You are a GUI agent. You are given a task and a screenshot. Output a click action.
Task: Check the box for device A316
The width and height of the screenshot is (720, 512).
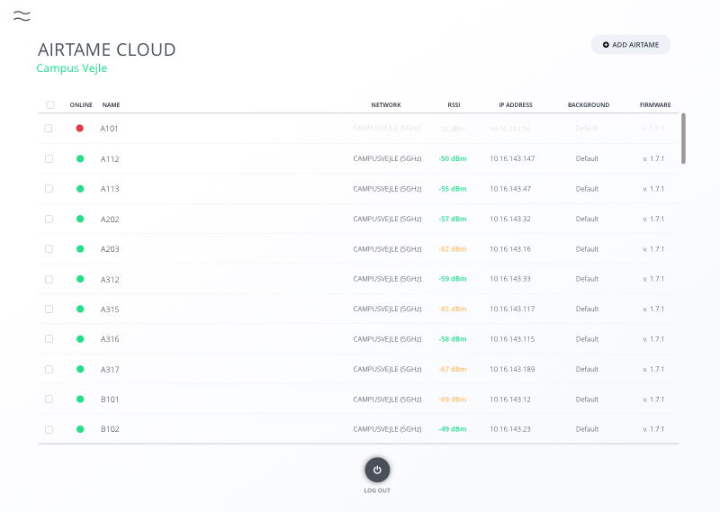click(49, 339)
